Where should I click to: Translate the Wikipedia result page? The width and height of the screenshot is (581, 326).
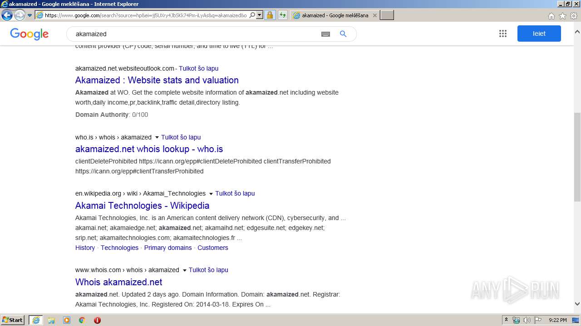point(235,193)
